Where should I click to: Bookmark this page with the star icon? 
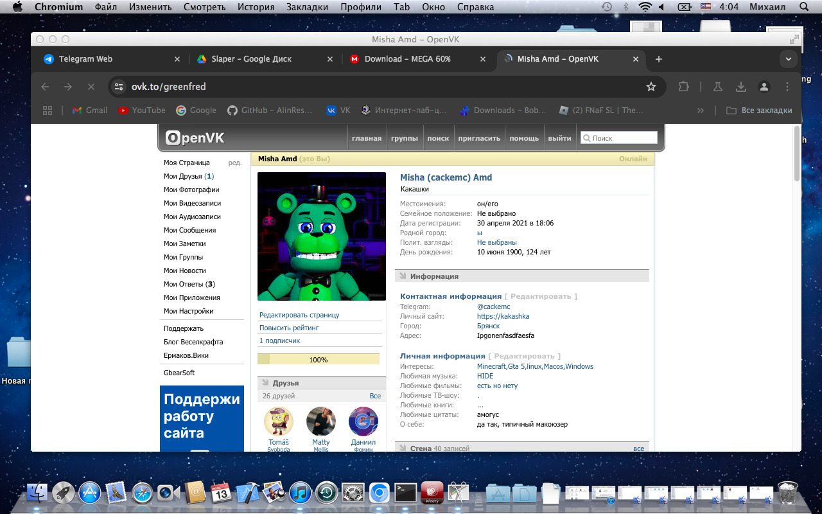[x=651, y=87]
